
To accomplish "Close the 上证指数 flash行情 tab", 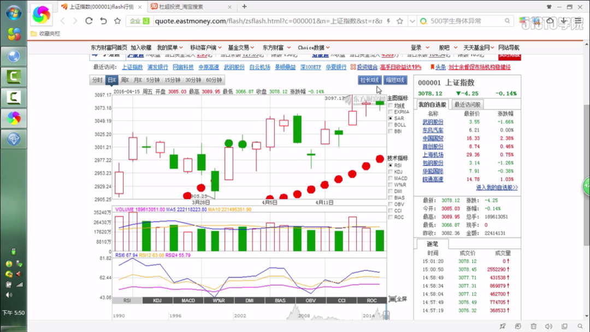I will coord(140,7).
